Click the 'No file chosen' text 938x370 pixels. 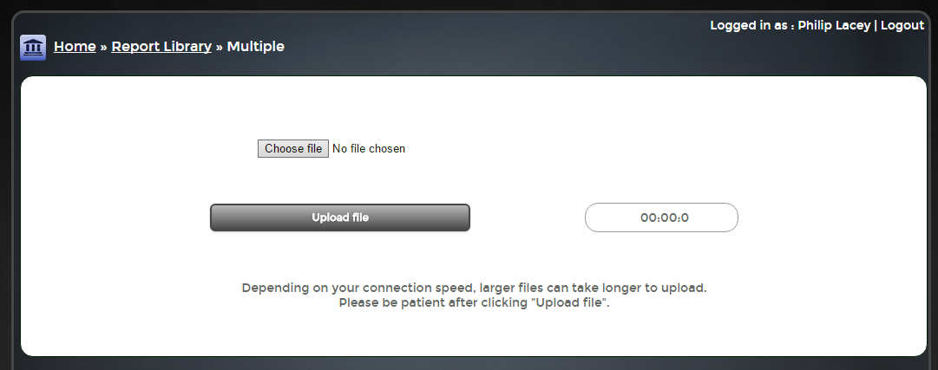(369, 149)
